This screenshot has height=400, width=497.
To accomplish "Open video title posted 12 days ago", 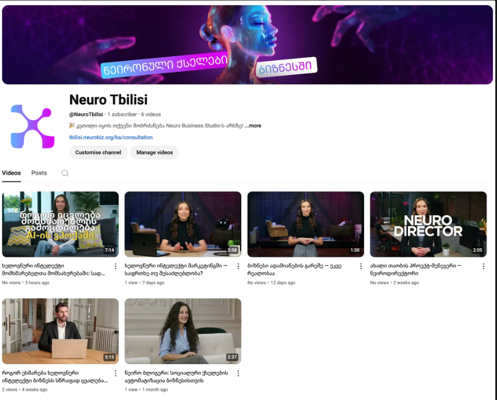I will coord(294,270).
